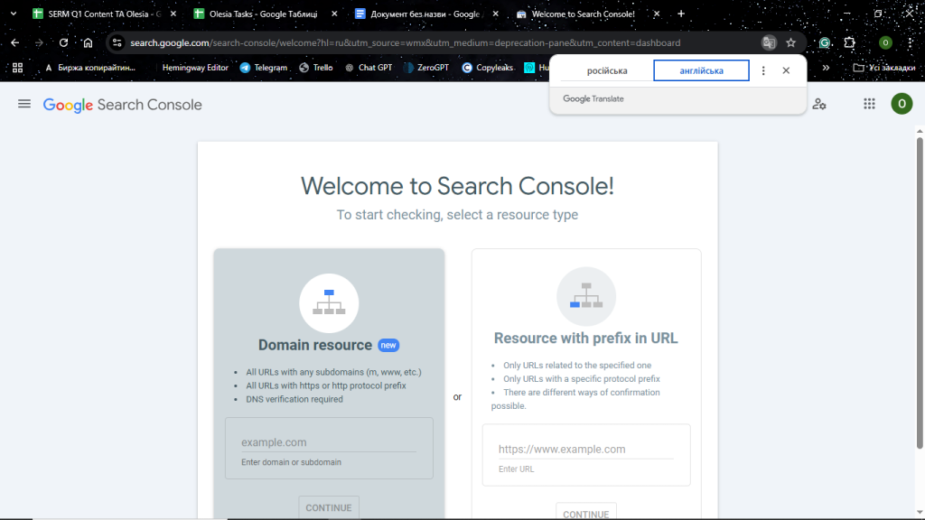Open Translate popup options menu
This screenshot has width=925, height=520.
click(x=761, y=70)
